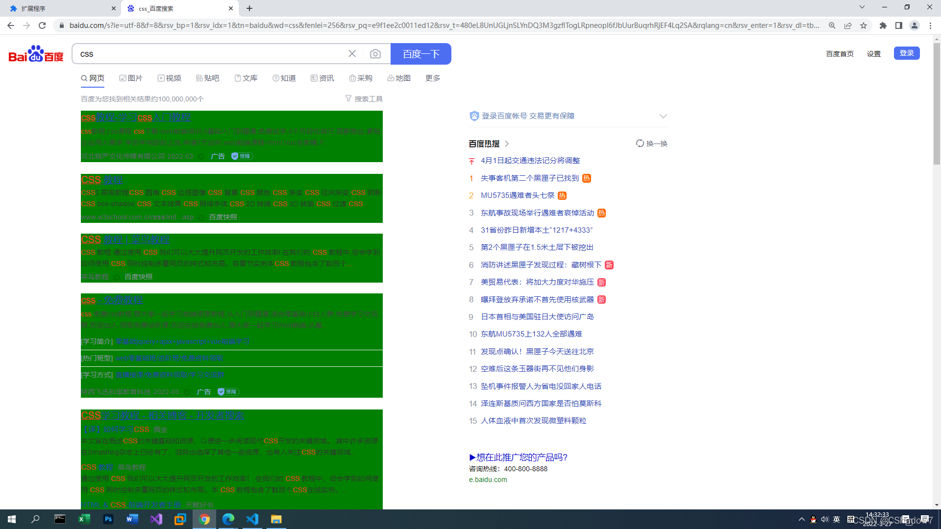Open the 贴吧 tab
This screenshot has width=941, height=529.
[x=208, y=78]
